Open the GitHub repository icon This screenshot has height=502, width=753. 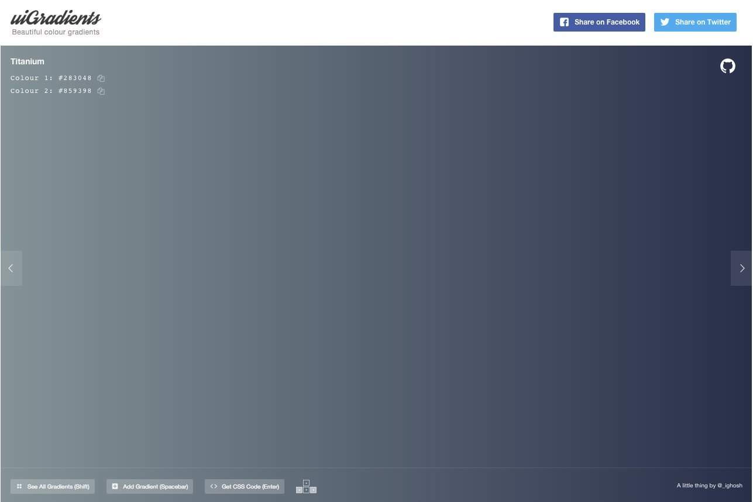pyautogui.click(x=727, y=66)
